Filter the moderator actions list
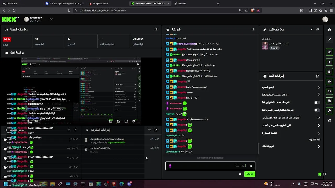 tap(150, 130)
